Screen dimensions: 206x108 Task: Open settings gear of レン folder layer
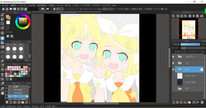(x=202, y=69)
